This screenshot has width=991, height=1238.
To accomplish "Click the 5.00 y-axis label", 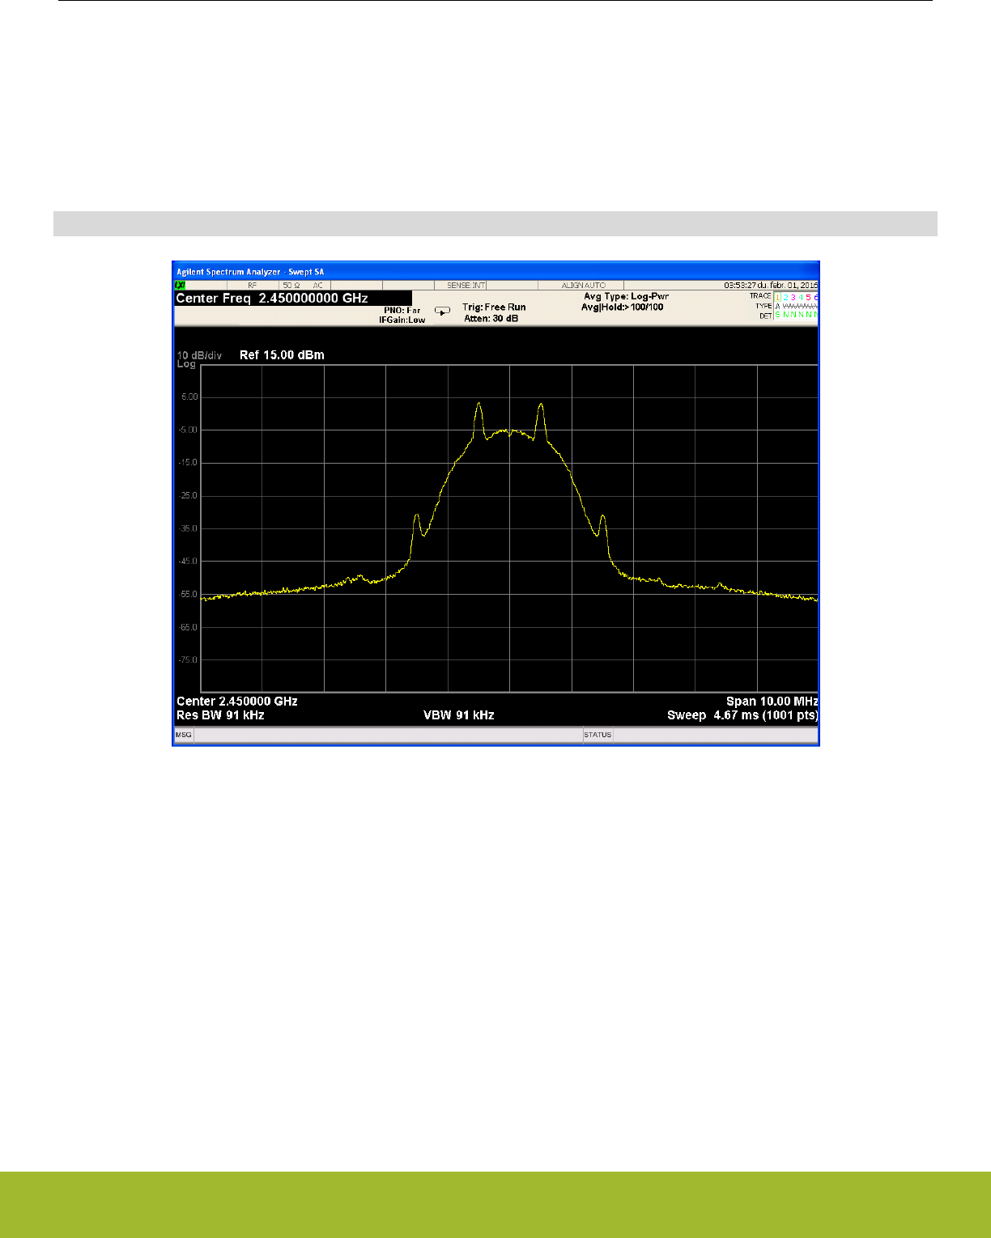I will click(189, 397).
